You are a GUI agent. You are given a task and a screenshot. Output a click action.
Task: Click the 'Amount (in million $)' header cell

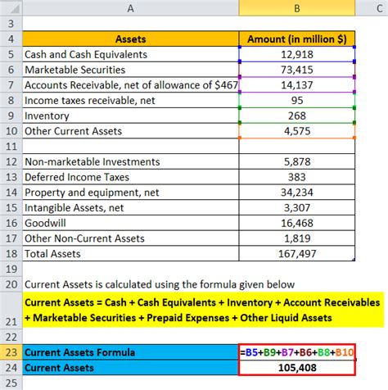[297, 39]
